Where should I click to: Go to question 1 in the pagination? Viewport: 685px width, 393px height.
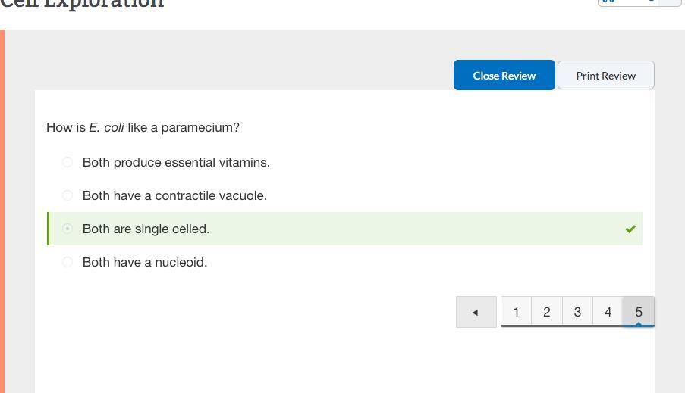coord(516,312)
